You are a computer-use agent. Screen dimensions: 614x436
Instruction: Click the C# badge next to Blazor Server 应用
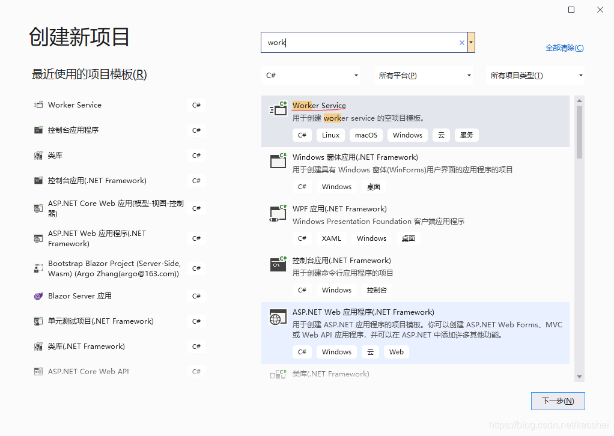tap(196, 296)
